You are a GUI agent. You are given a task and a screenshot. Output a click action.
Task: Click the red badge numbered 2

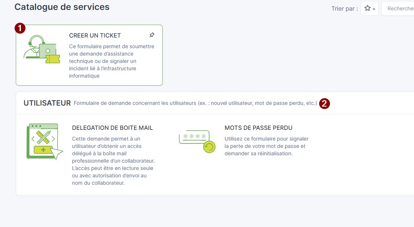(x=325, y=103)
